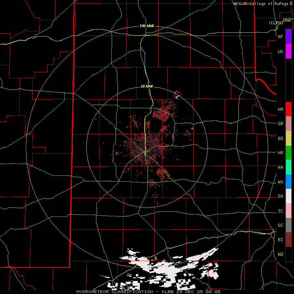Click the BI legend label
Screen dimensions: 294x294
point(280,240)
